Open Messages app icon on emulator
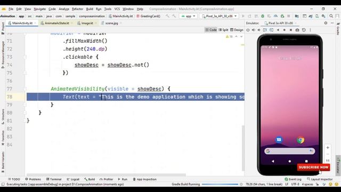The image size is (341, 192). tap(279, 140)
